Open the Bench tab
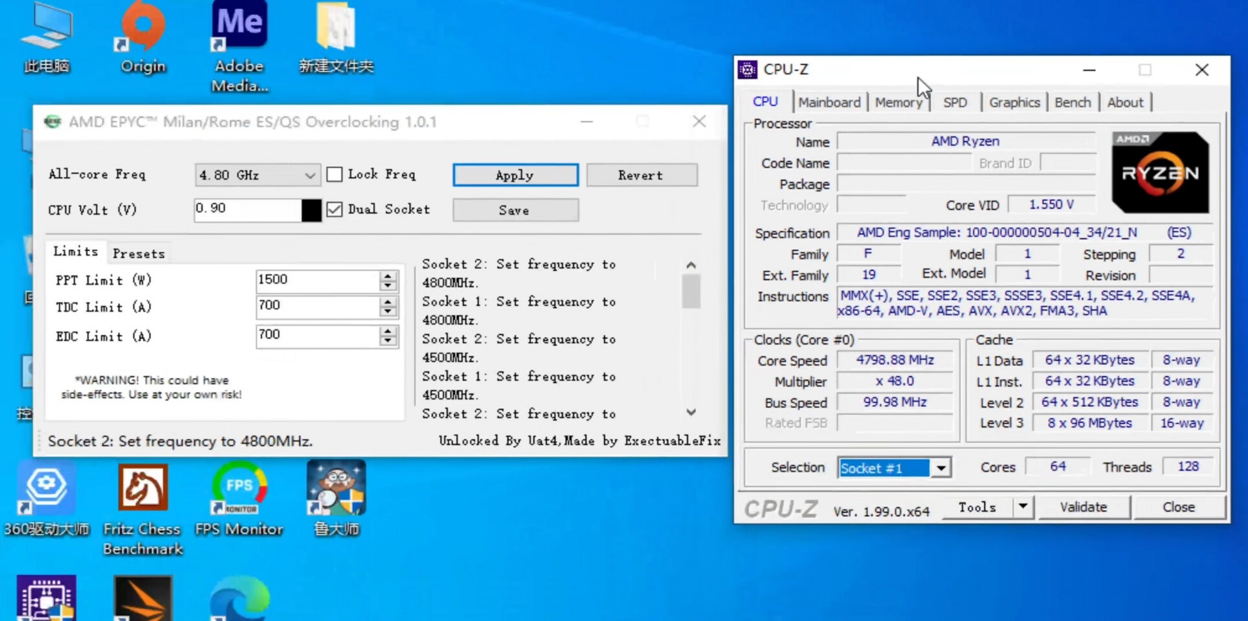Image resolution: width=1248 pixels, height=621 pixels. click(1073, 102)
